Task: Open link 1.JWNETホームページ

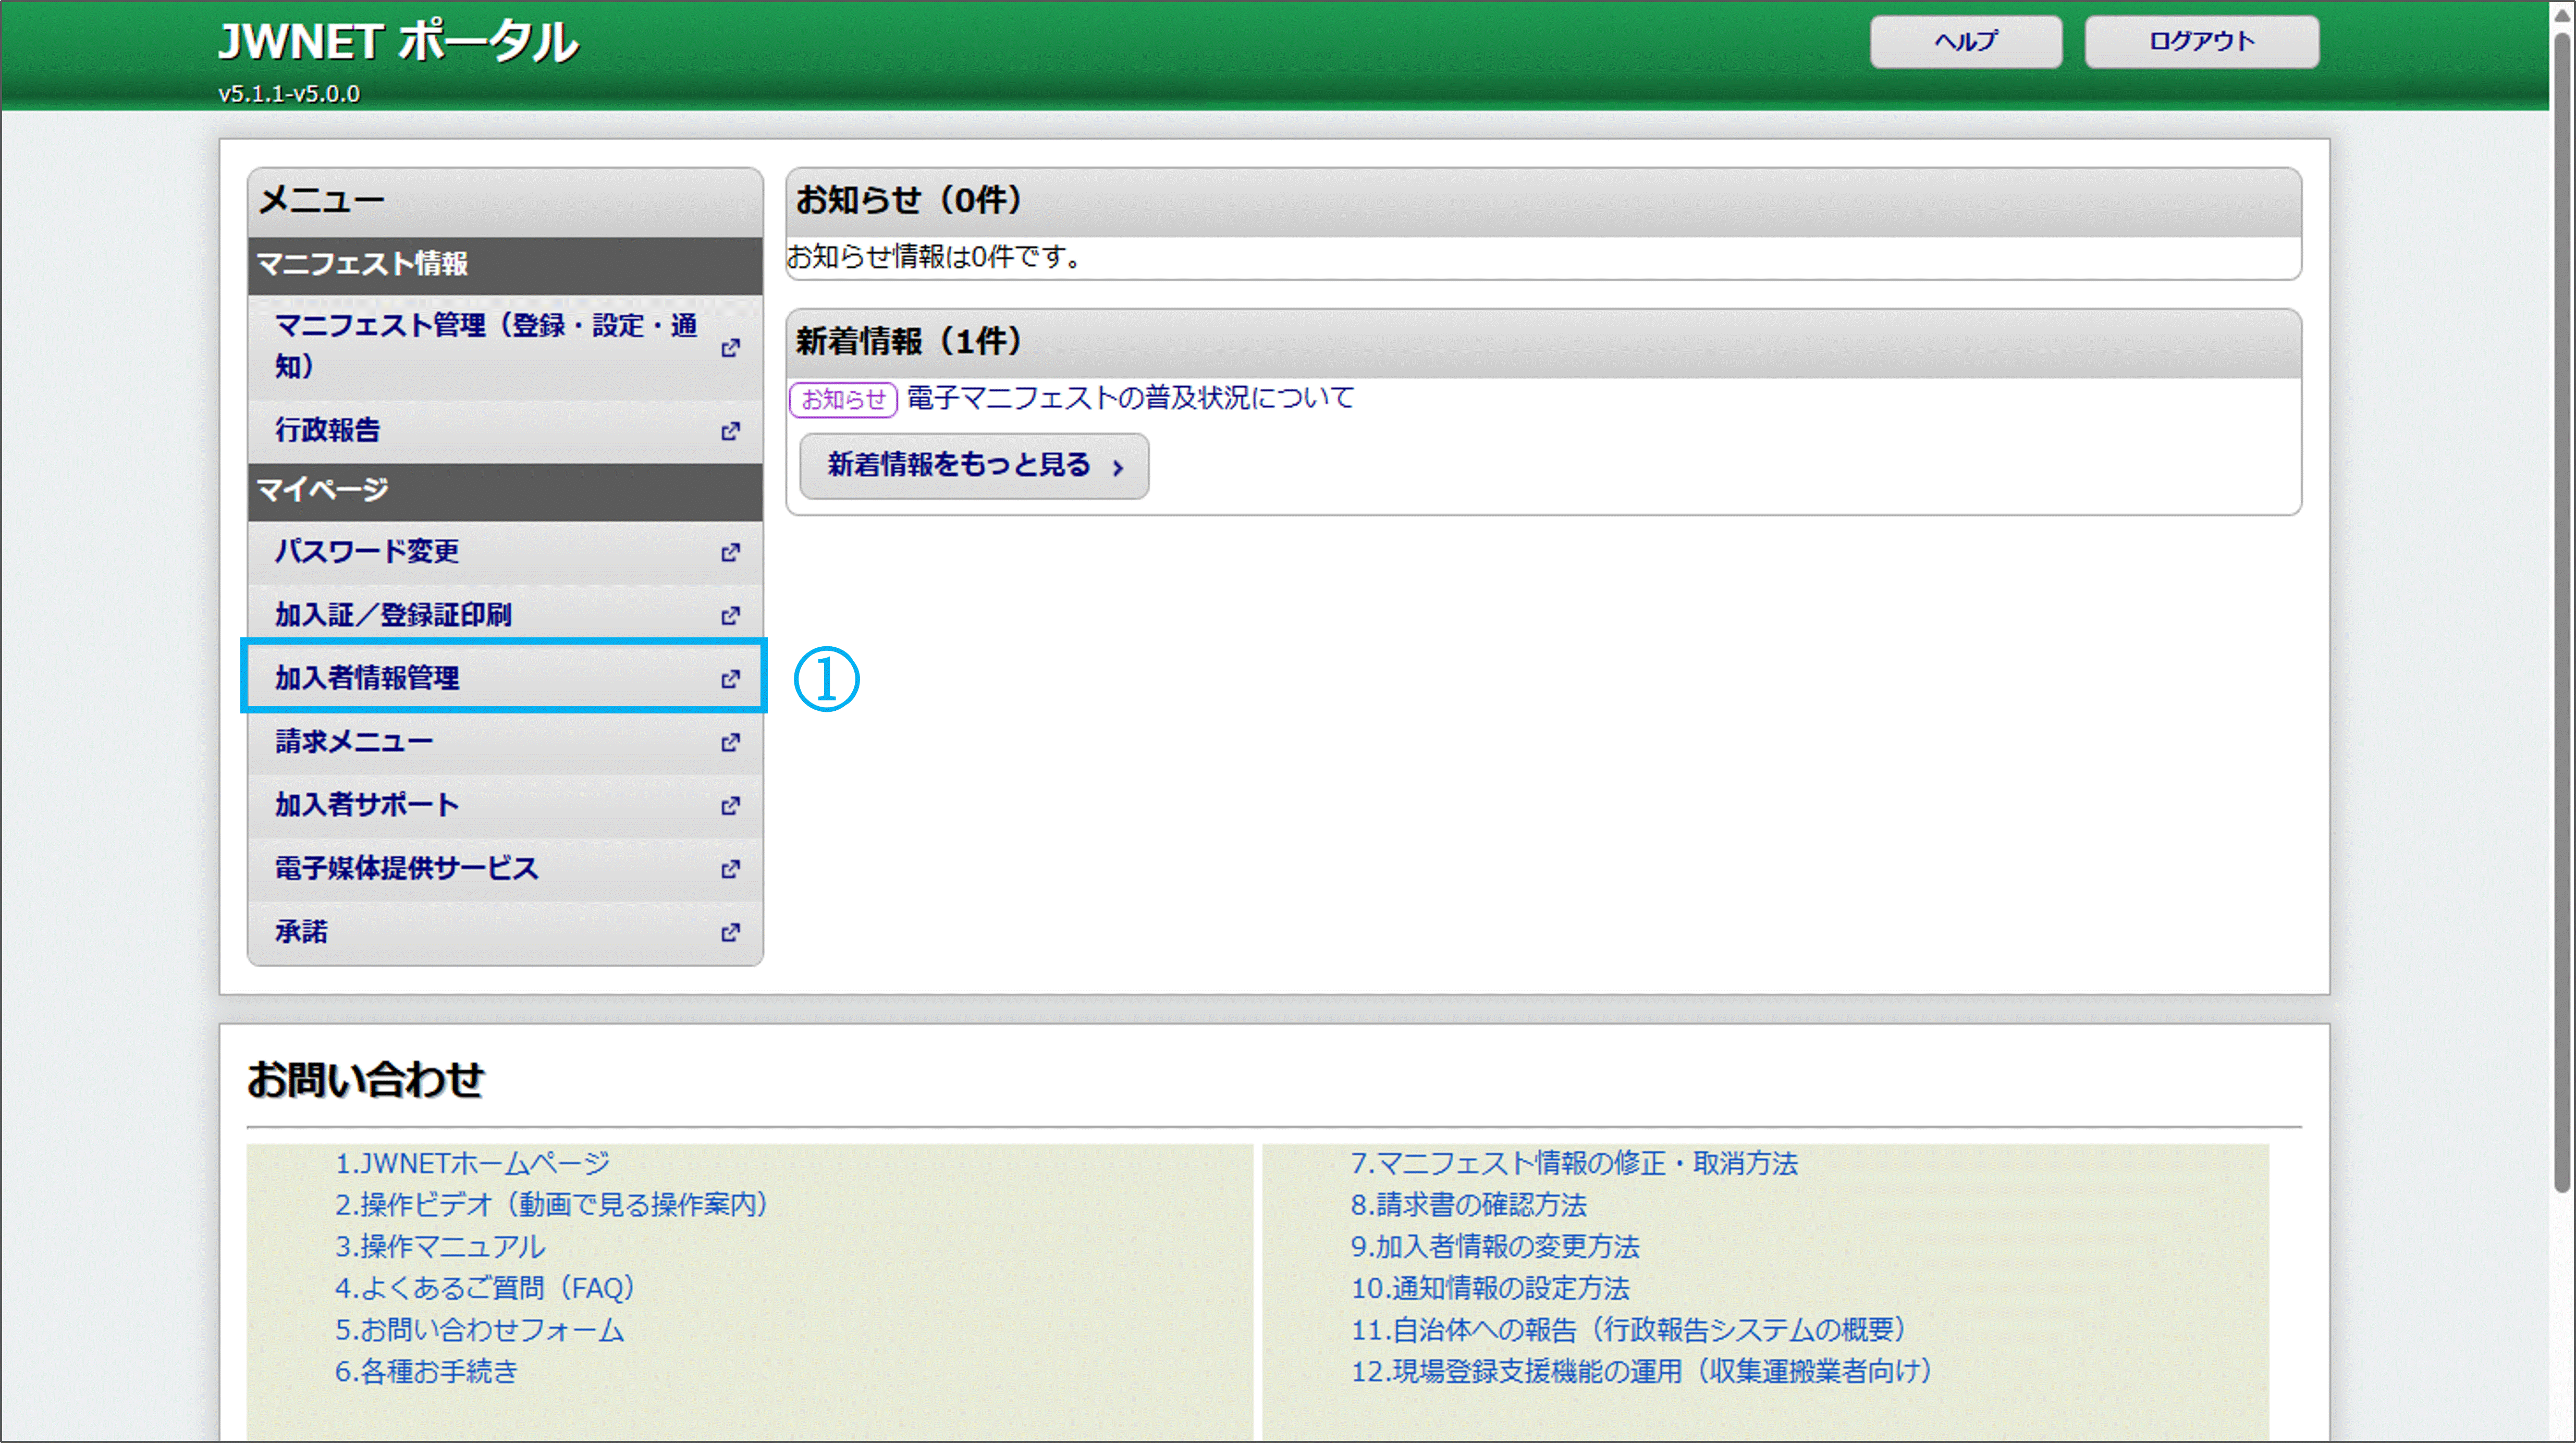Action: (472, 1163)
